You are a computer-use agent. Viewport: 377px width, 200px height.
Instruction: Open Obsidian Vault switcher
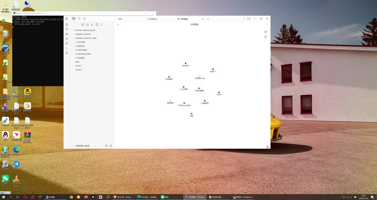pos(82,146)
